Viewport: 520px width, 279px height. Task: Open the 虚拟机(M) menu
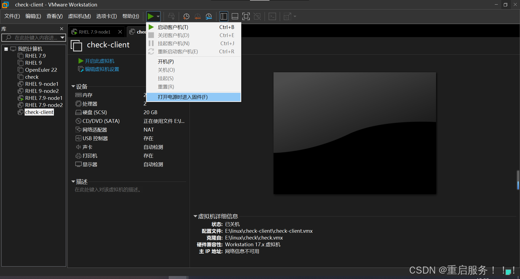click(x=79, y=16)
